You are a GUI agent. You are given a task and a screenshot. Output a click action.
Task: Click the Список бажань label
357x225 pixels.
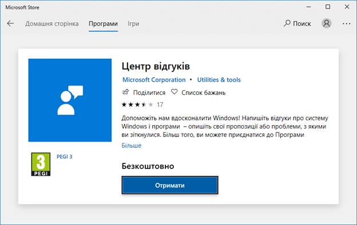coord(203,93)
